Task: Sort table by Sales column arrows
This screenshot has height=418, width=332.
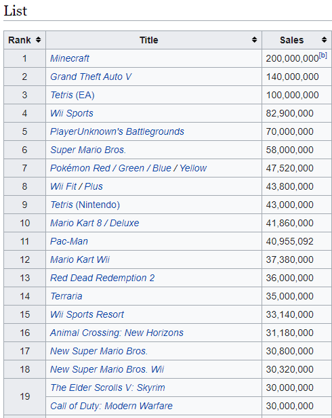Action: click(324, 40)
